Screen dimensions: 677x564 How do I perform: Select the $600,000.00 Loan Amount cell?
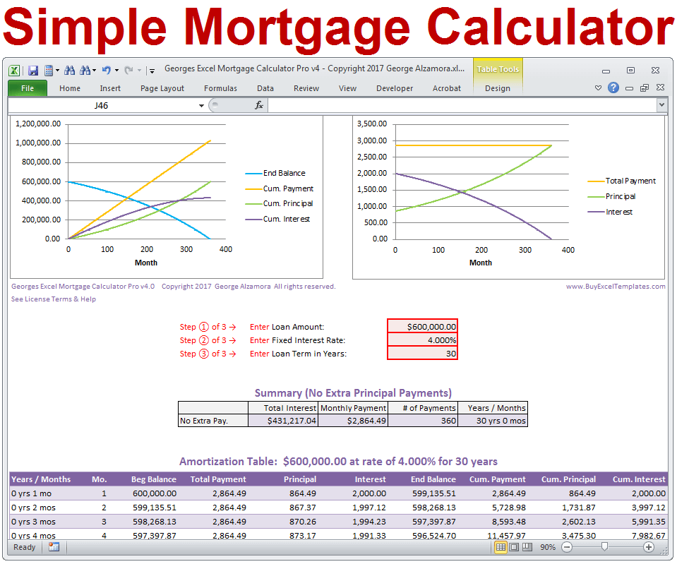(x=422, y=325)
